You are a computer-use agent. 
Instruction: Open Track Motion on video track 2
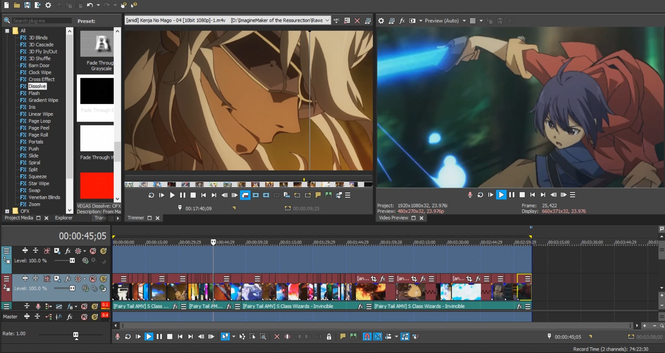[x=57, y=278]
